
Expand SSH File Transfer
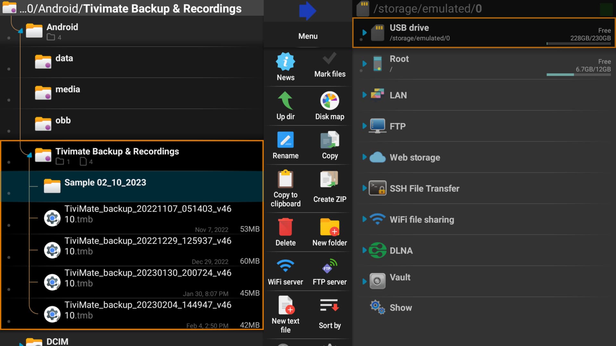click(364, 188)
